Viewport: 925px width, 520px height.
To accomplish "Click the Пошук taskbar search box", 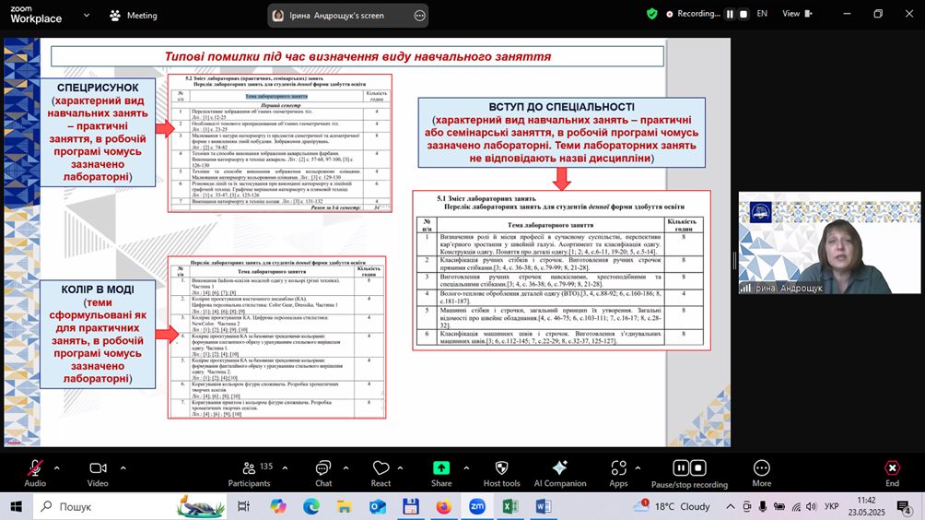I will click(130, 506).
